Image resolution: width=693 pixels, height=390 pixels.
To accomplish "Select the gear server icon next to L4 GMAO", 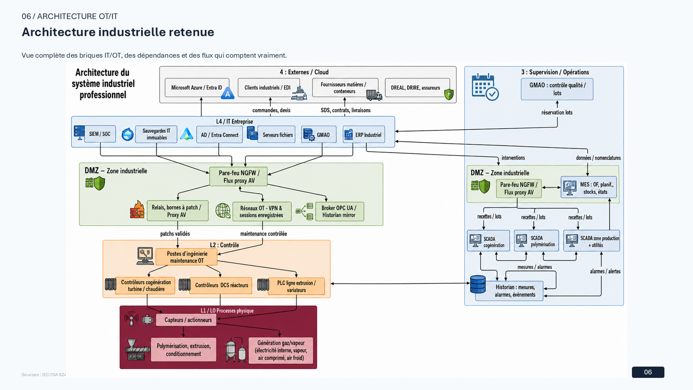I will click(x=308, y=134).
